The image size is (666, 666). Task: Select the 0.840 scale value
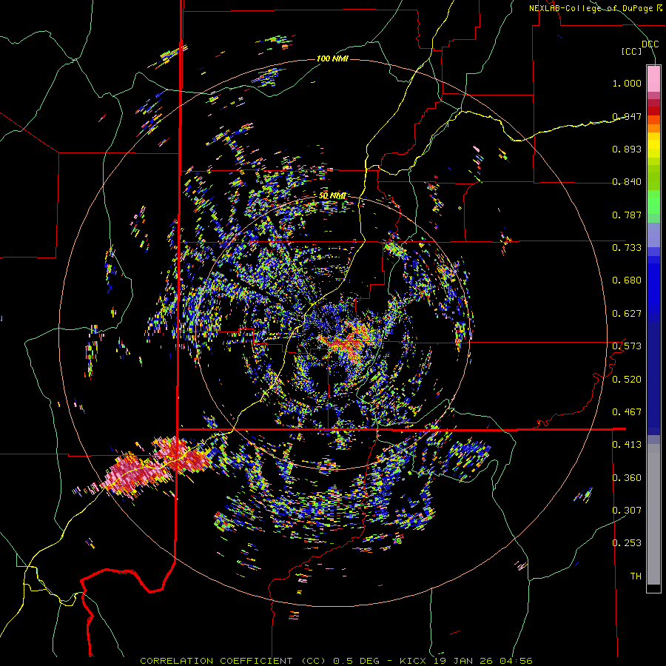click(x=627, y=182)
